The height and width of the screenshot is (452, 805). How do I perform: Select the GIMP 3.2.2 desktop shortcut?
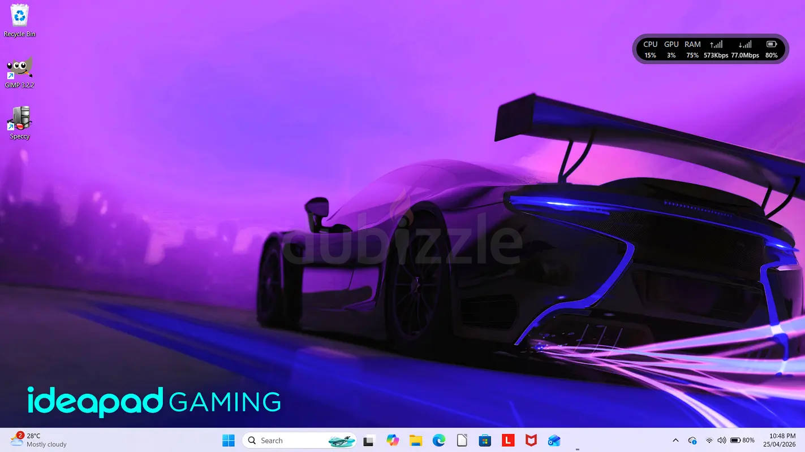click(19, 72)
